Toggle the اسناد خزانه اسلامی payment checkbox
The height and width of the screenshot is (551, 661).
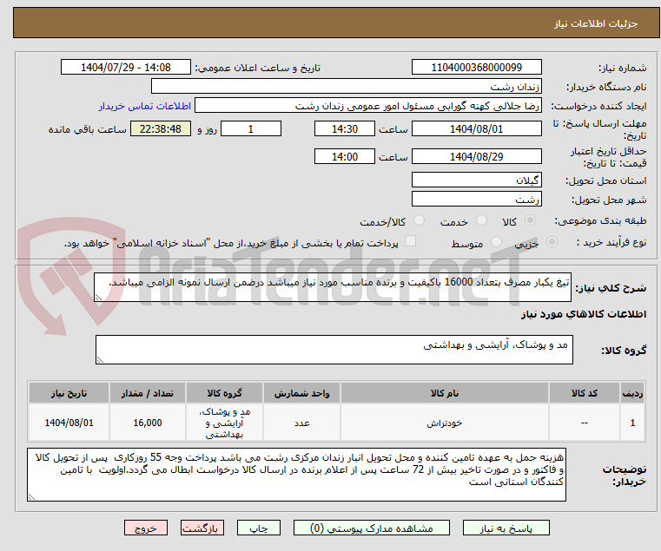point(410,241)
